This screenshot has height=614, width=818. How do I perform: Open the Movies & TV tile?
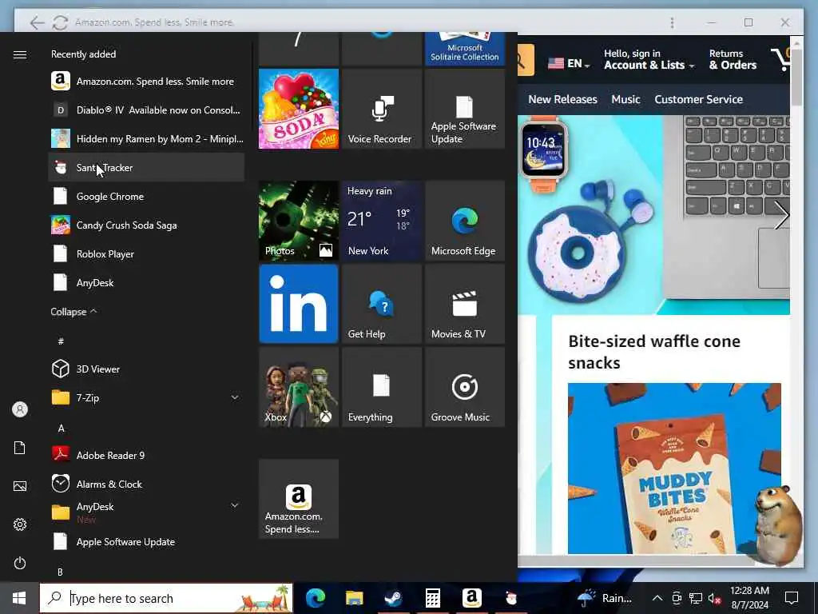[465, 304]
